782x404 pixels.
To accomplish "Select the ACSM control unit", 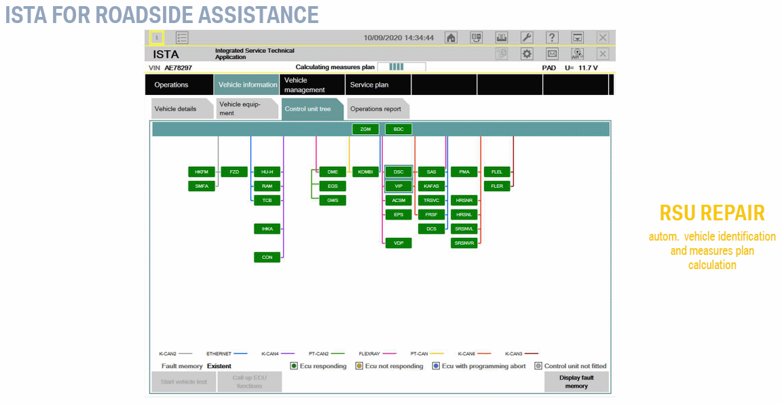I will coord(398,200).
